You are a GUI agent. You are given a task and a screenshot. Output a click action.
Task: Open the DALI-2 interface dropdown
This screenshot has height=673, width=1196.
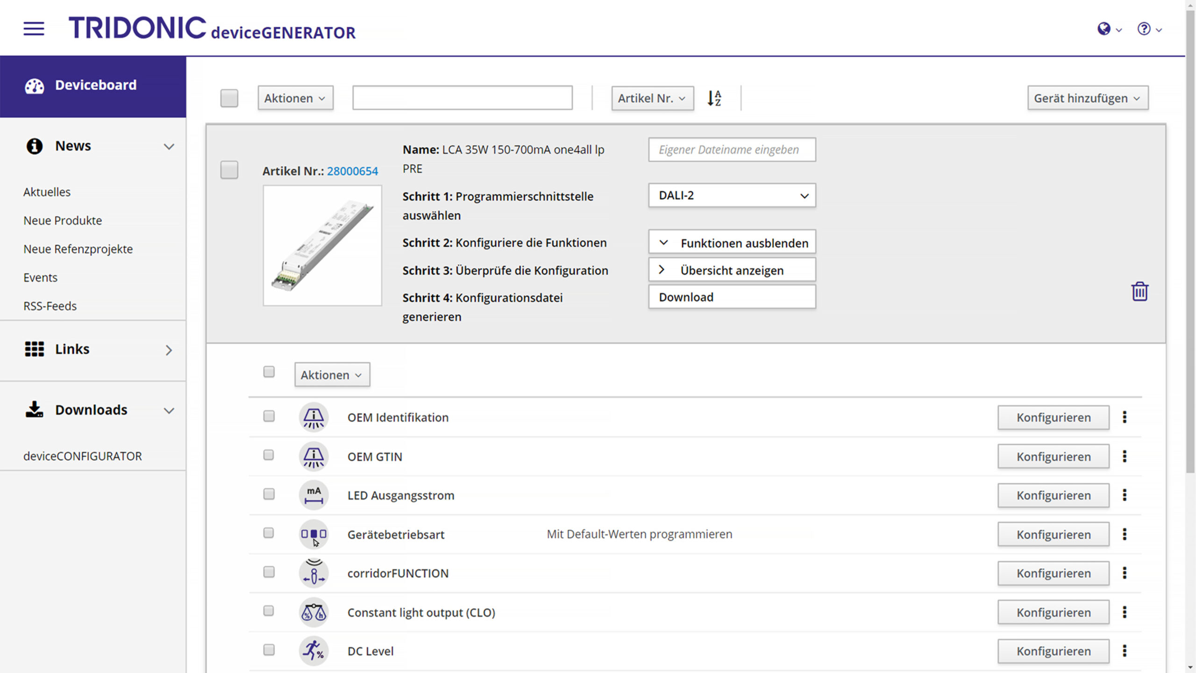732,195
